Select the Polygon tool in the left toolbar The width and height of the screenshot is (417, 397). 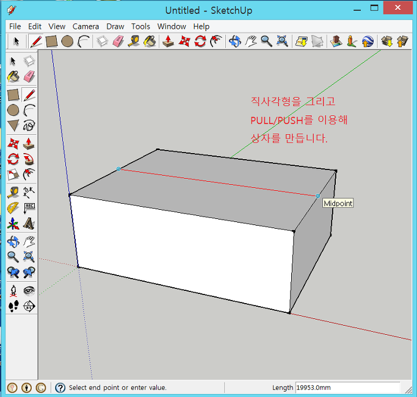click(13, 126)
